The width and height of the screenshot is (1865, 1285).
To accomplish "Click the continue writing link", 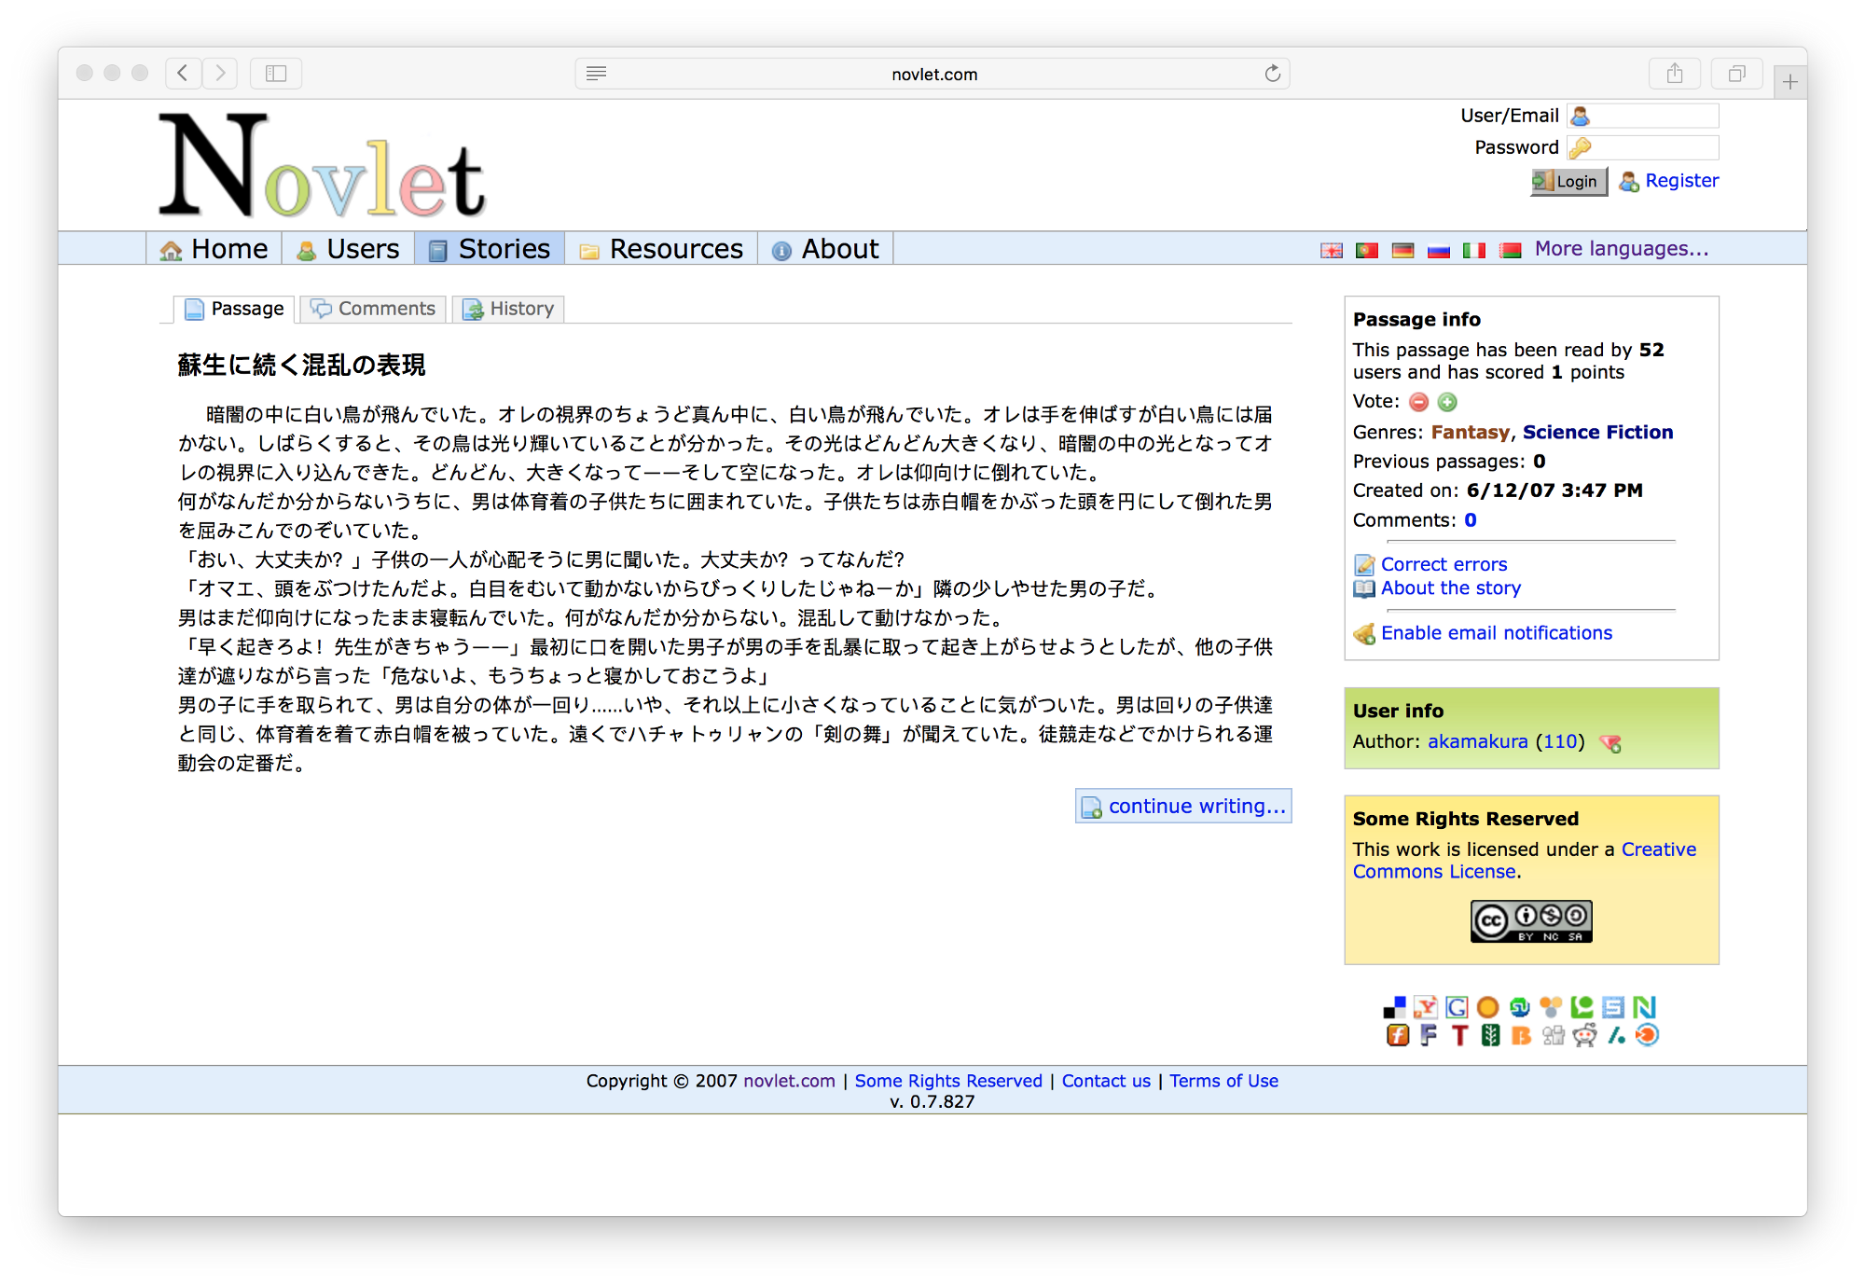I will point(1183,806).
